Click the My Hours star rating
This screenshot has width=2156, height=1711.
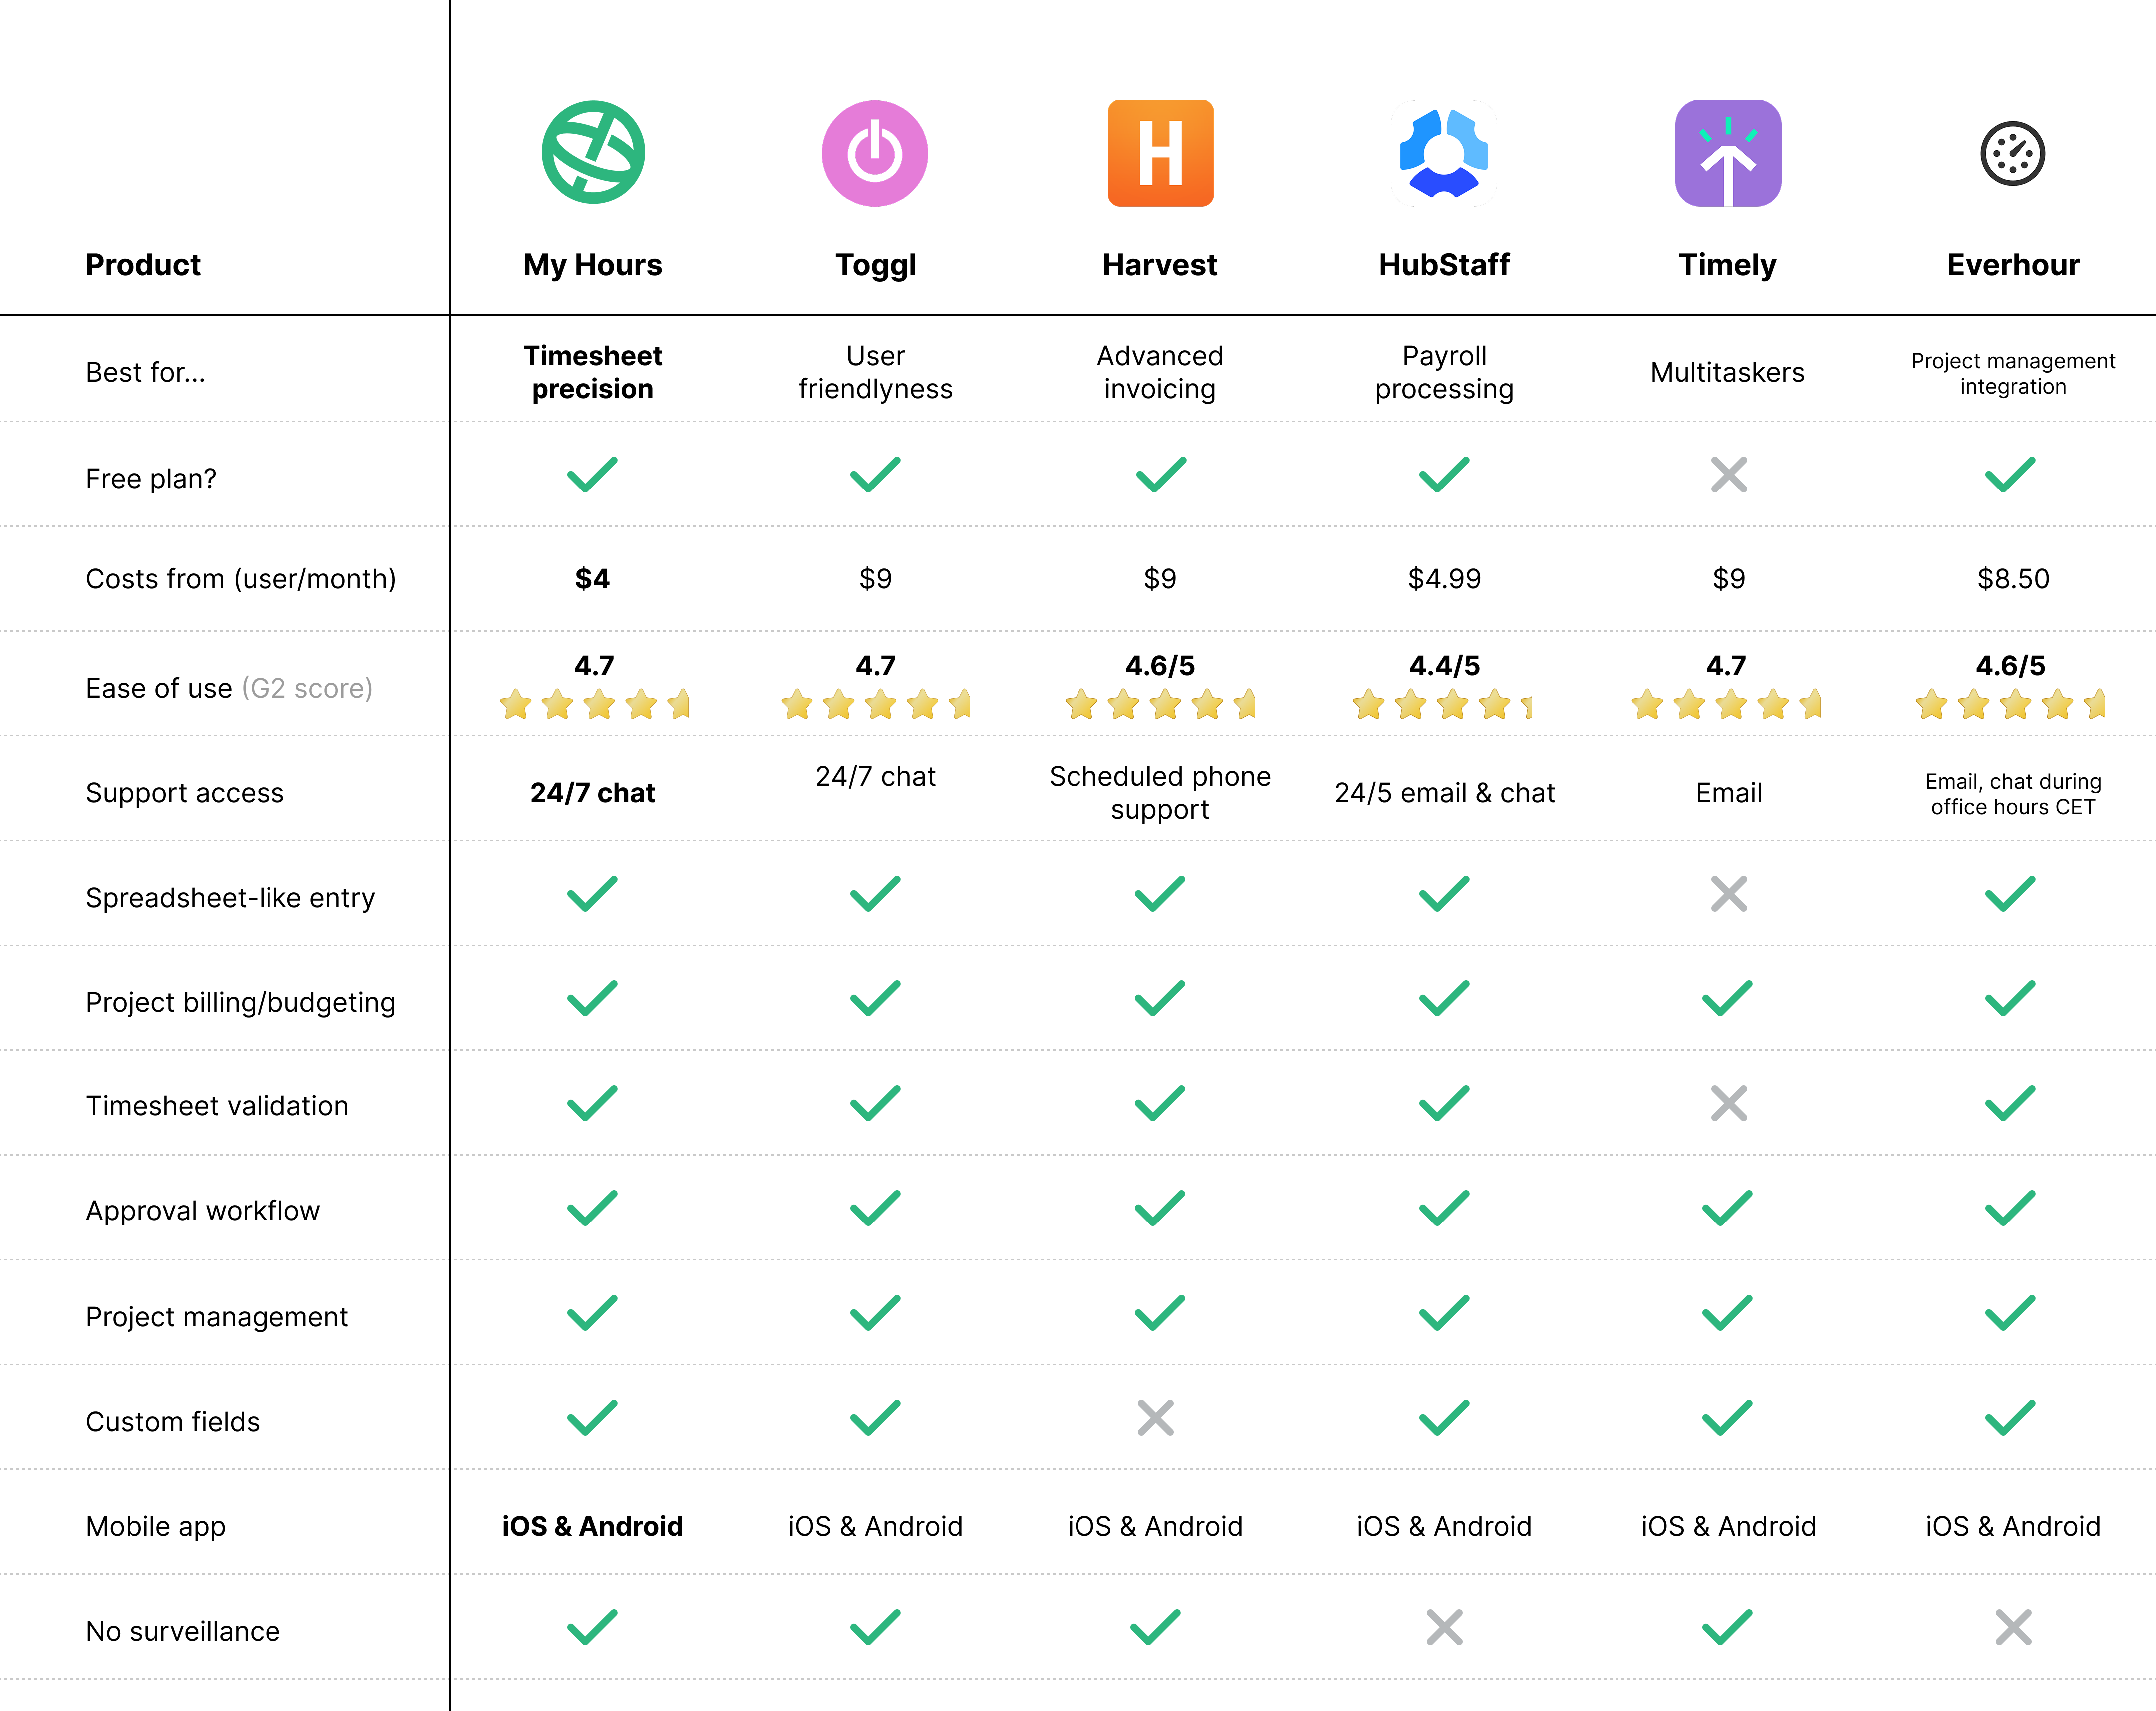594,704
